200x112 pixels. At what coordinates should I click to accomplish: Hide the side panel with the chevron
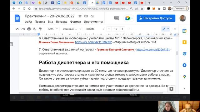pos(184,89)
